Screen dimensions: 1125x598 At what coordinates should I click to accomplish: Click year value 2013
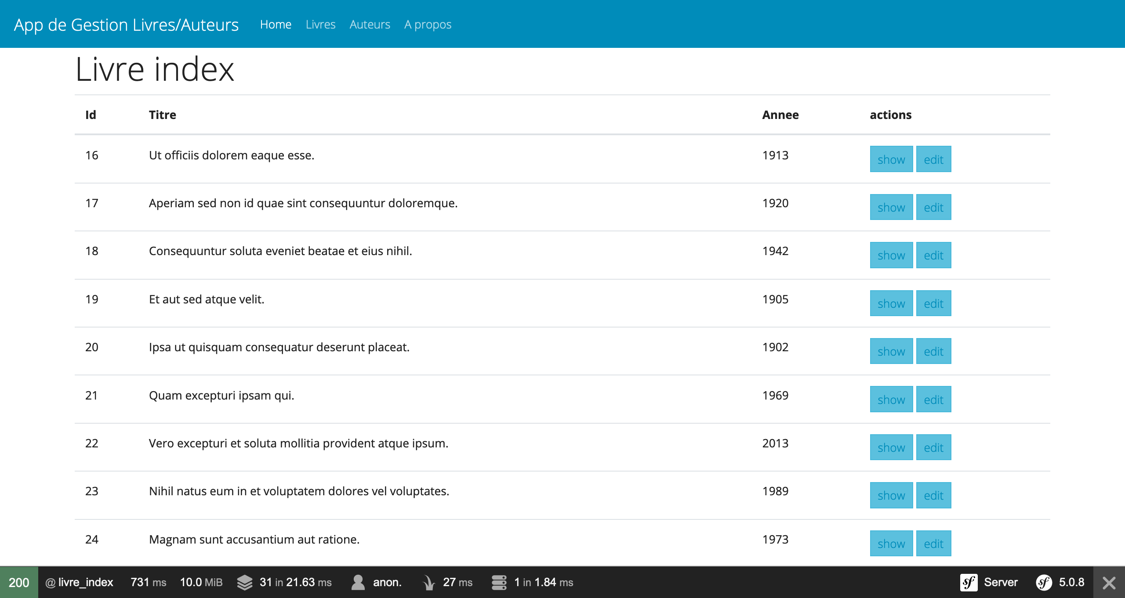coord(776,443)
